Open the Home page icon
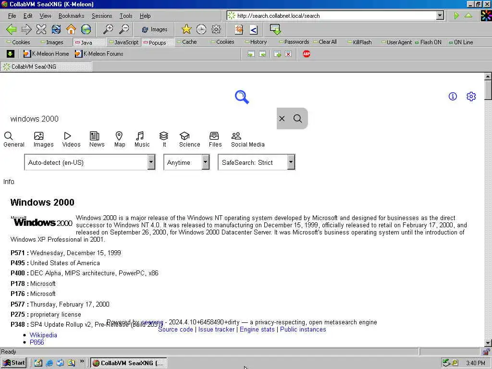This screenshot has height=369, width=492. click(x=71, y=29)
